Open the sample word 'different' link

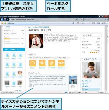point(88,81)
